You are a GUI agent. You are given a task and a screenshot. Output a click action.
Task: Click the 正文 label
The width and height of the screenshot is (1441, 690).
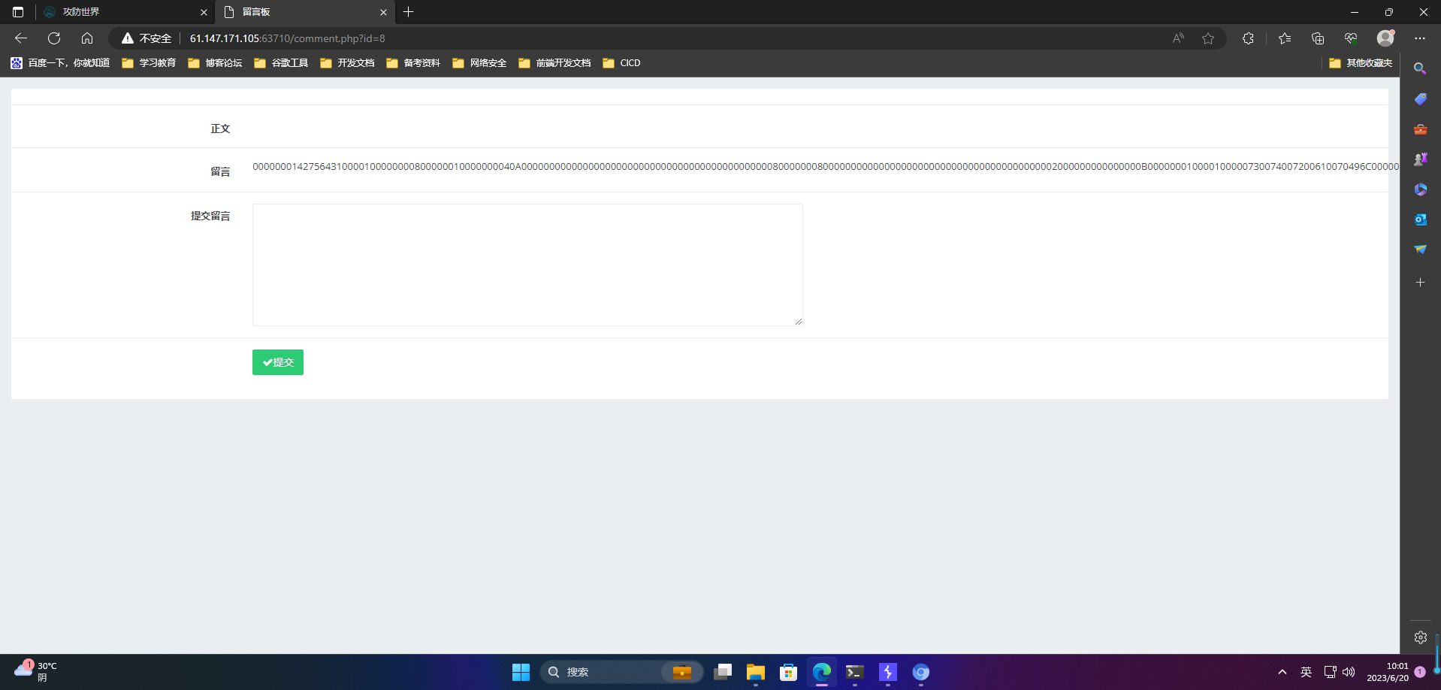[220, 129]
